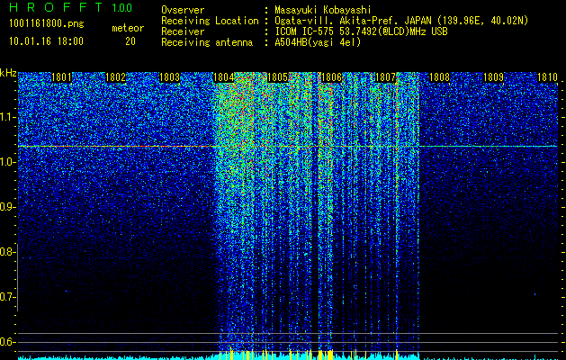Click the Ovserver field label
The image size is (566, 360).
pos(183,10)
